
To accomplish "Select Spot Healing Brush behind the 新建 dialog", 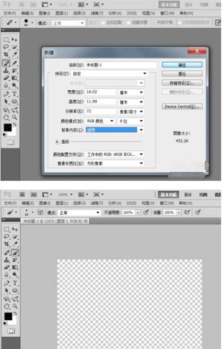I will 6,63.
